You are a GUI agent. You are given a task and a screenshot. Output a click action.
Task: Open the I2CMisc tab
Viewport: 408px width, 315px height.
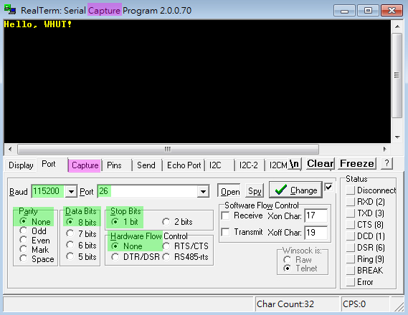(277, 165)
